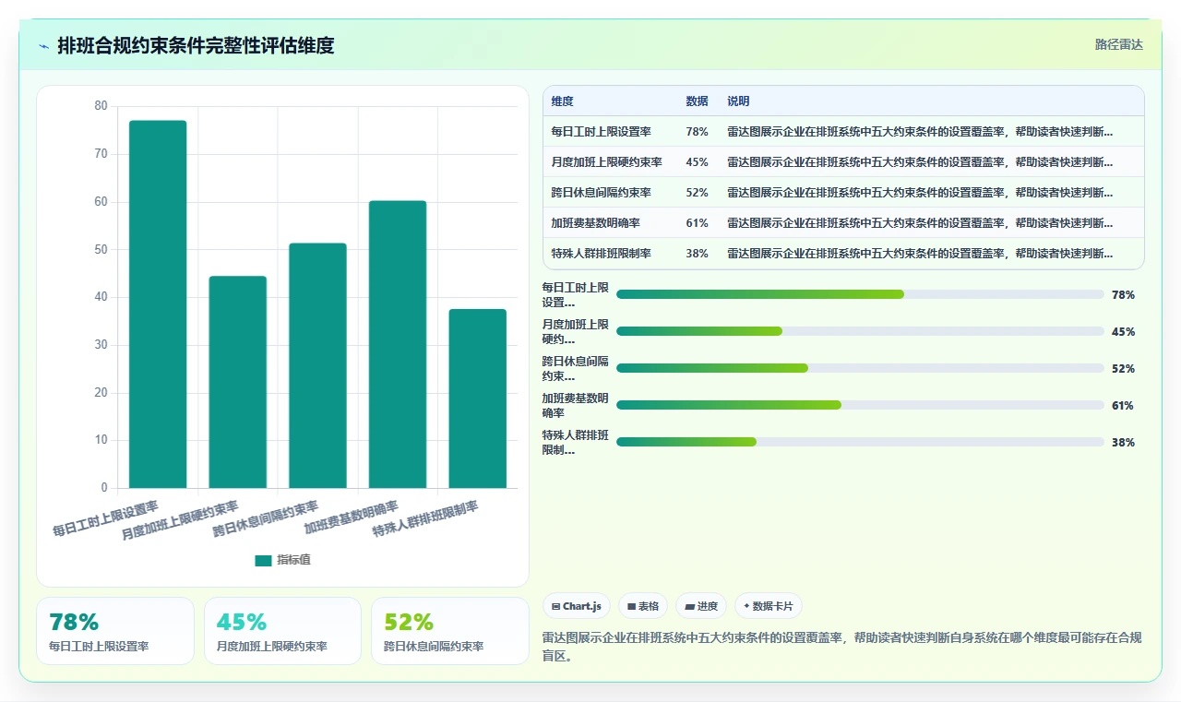Screen dimensions: 1181x702
Task: Open the 78% 每日工时上限设置率 stat card
Action: coord(115,631)
